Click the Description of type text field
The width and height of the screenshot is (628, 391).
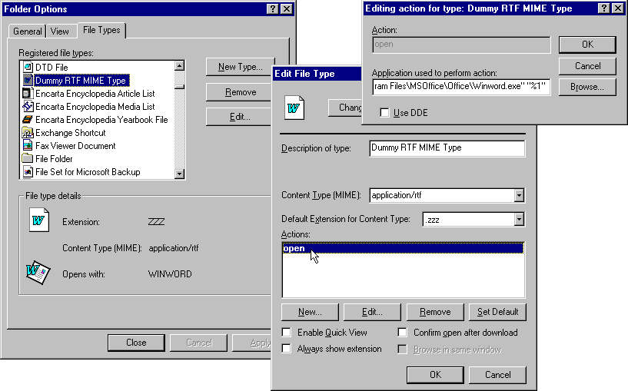447,147
